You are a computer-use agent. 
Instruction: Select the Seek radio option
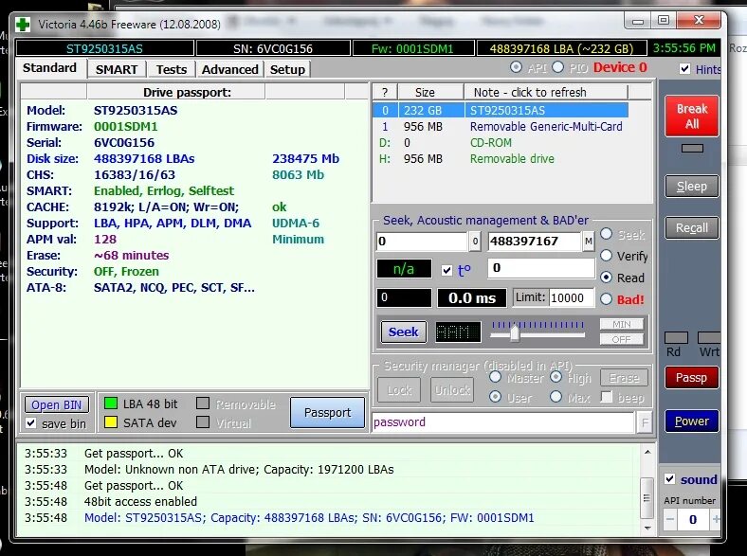pos(606,234)
